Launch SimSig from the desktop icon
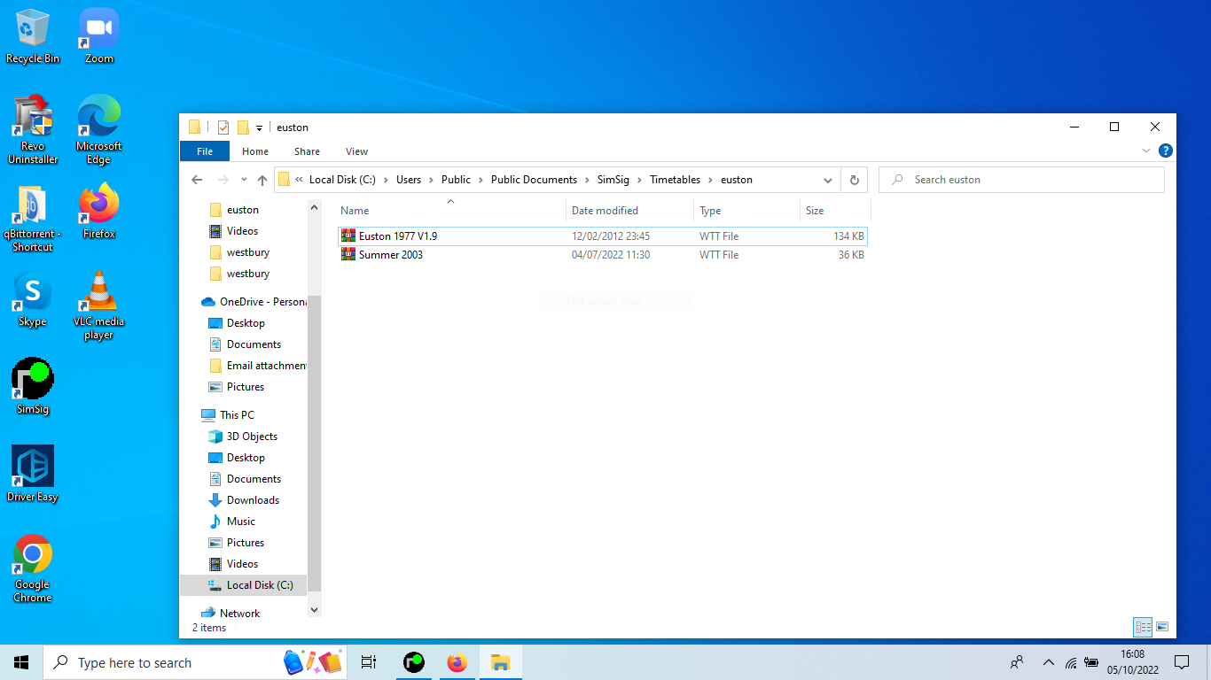The height and width of the screenshot is (680, 1211). 33,387
